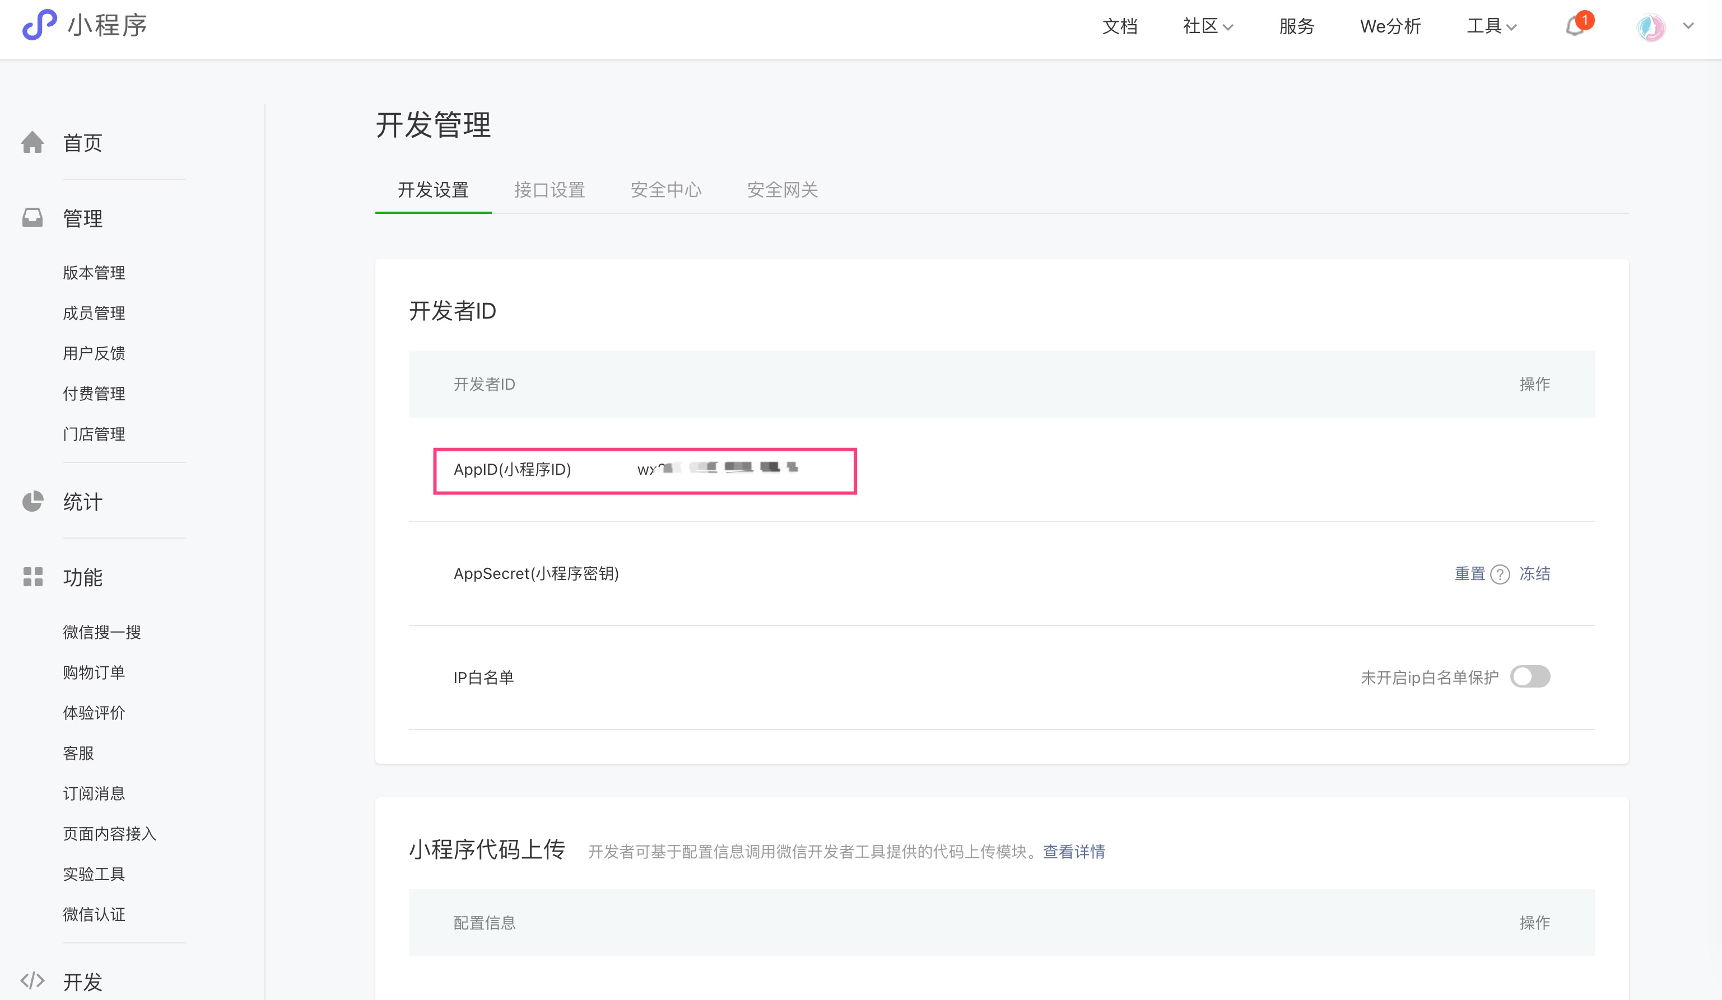The image size is (1722, 1000).
Task: Click the user avatar picture
Action: tap(1650, 27)
